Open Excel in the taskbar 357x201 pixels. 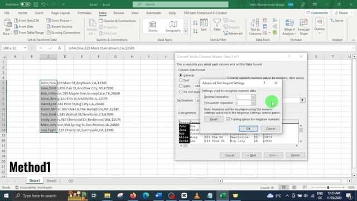223,195
